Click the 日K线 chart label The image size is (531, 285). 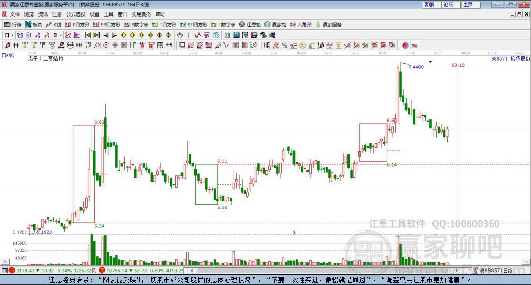pyautogui.click(x=8, y=55)
